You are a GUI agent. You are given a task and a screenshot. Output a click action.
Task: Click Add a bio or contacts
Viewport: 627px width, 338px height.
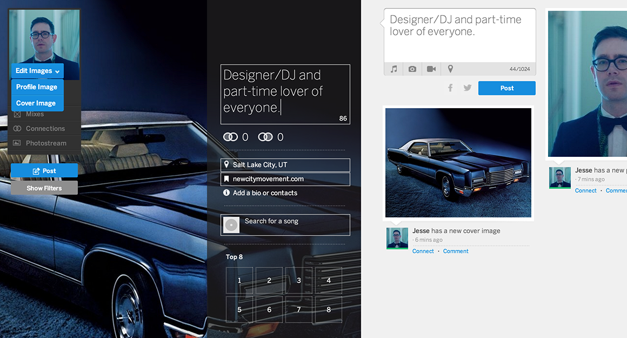coord(265,193)
